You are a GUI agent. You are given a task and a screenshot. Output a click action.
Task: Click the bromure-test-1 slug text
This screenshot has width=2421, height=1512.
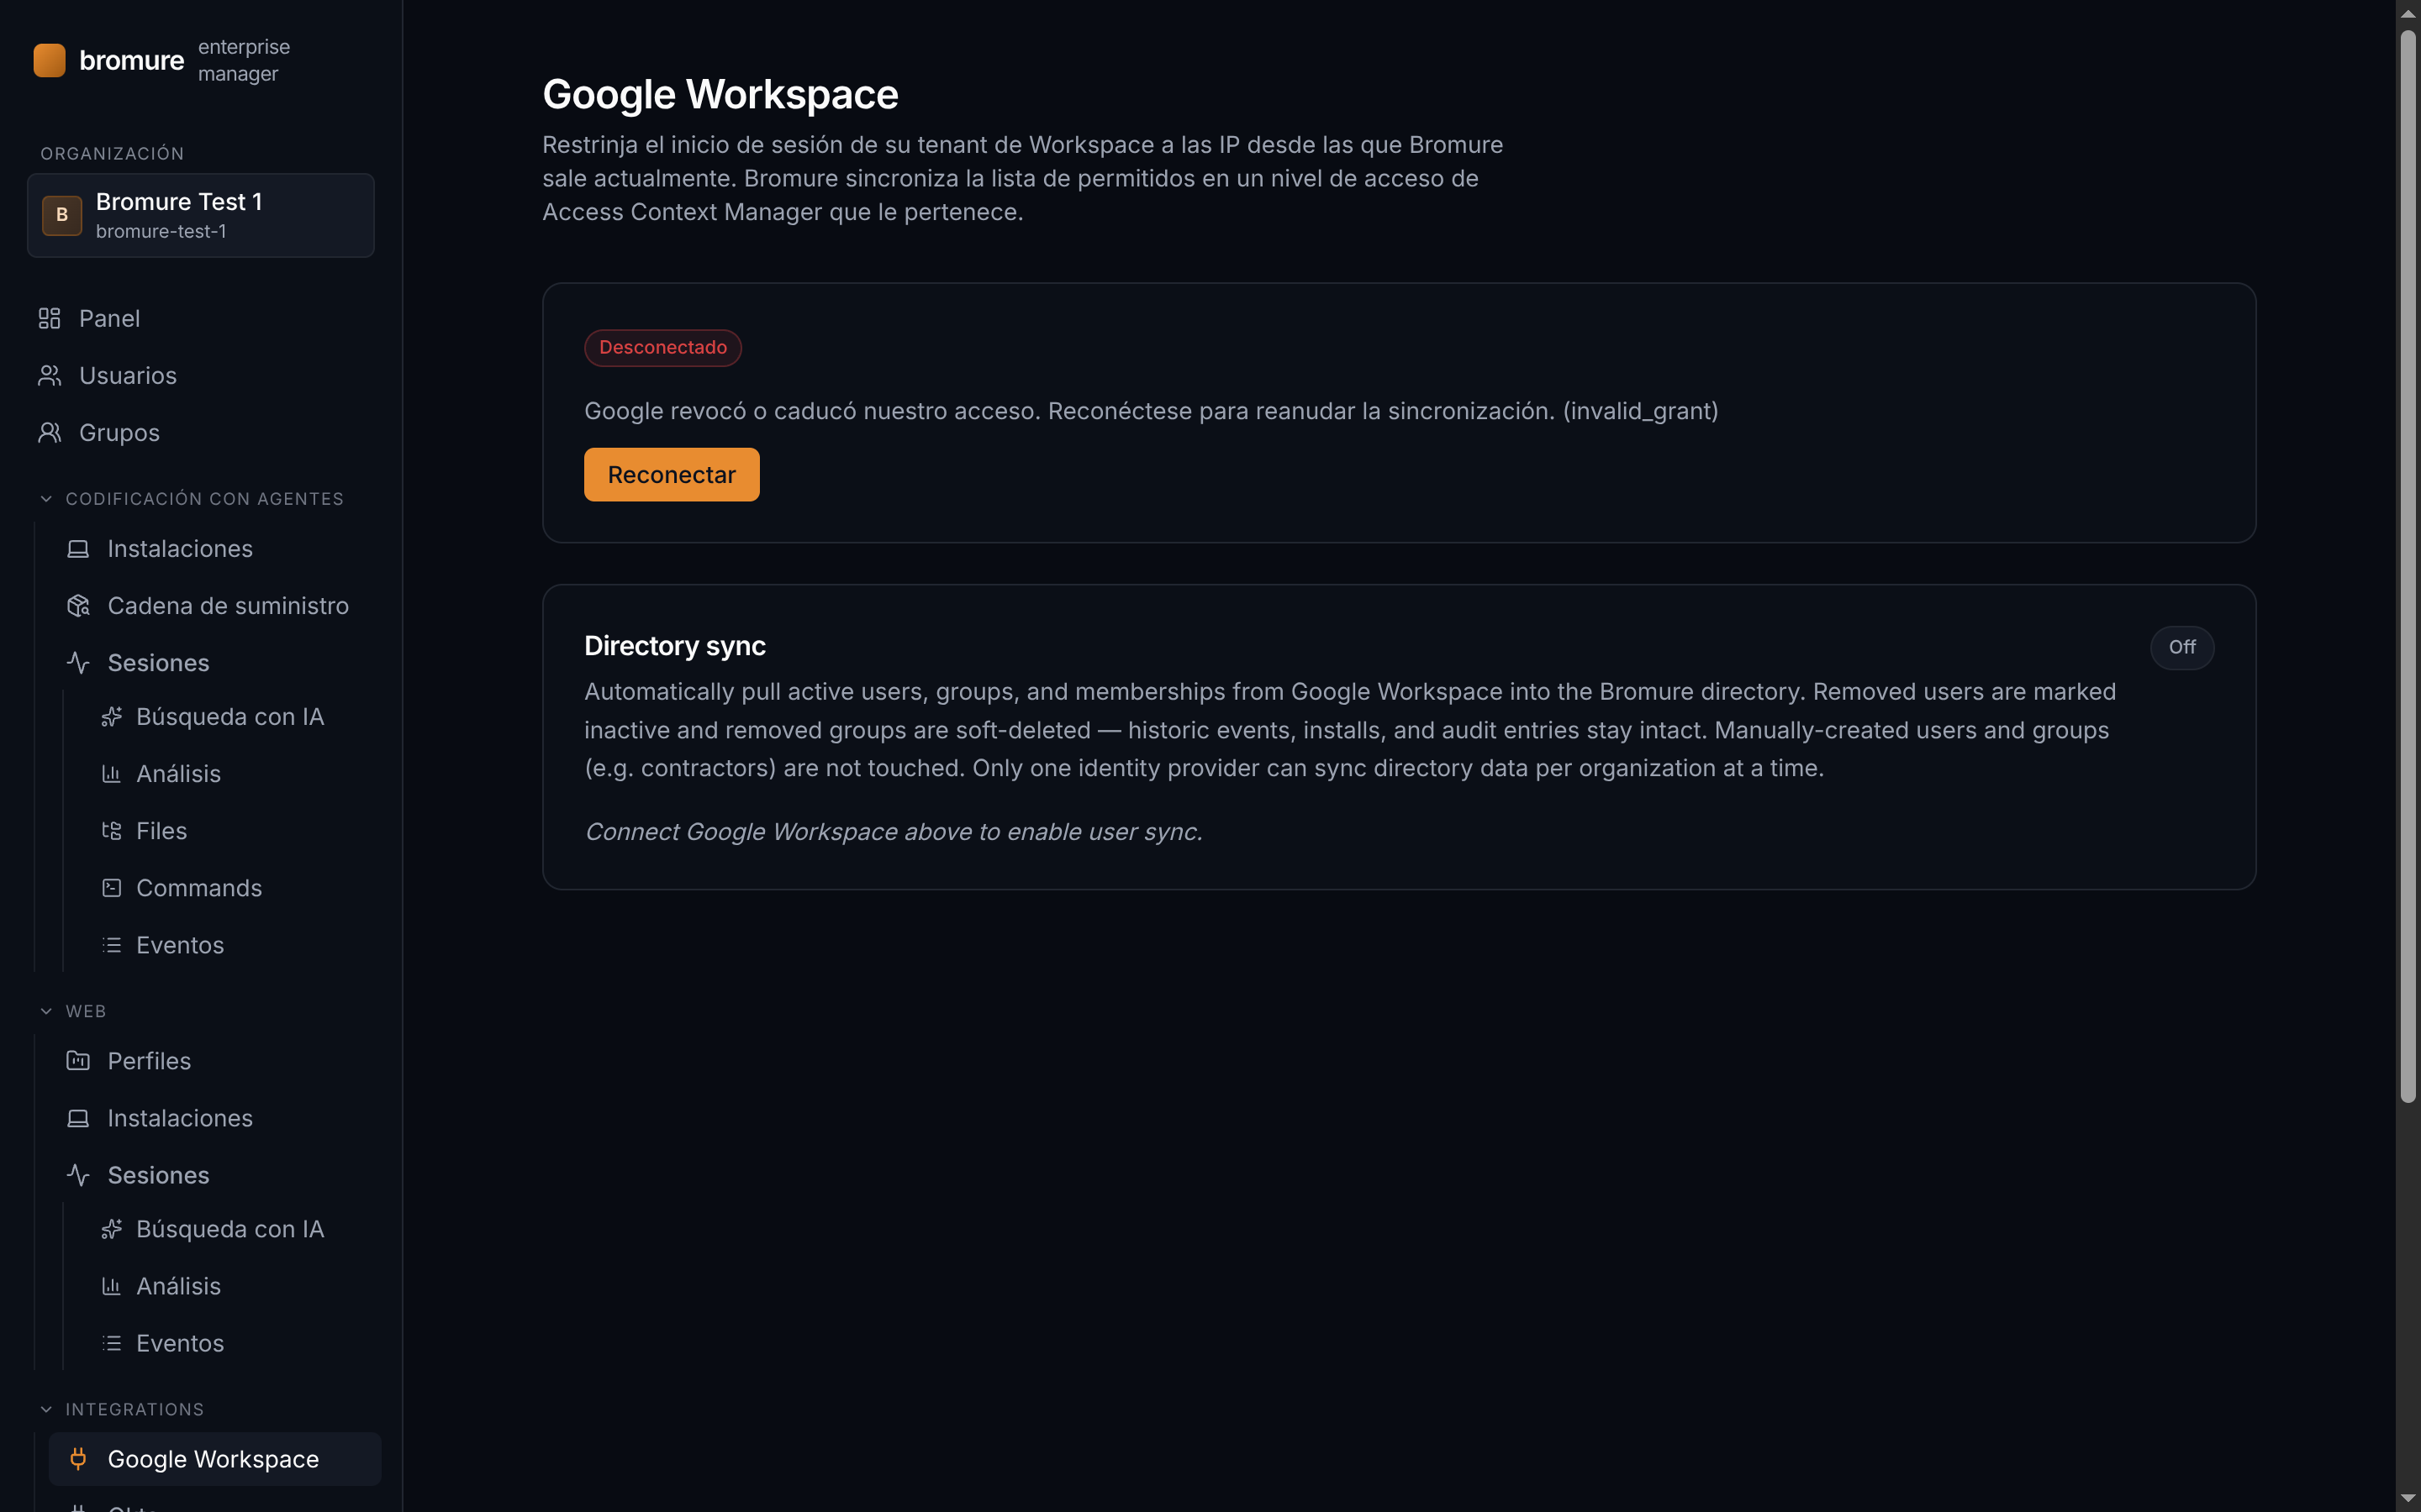point(161,231)
